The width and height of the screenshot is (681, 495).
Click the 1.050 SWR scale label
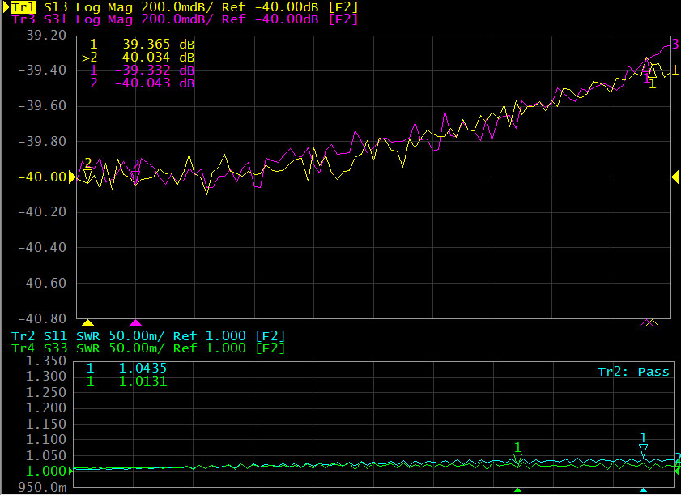(46, 456)
